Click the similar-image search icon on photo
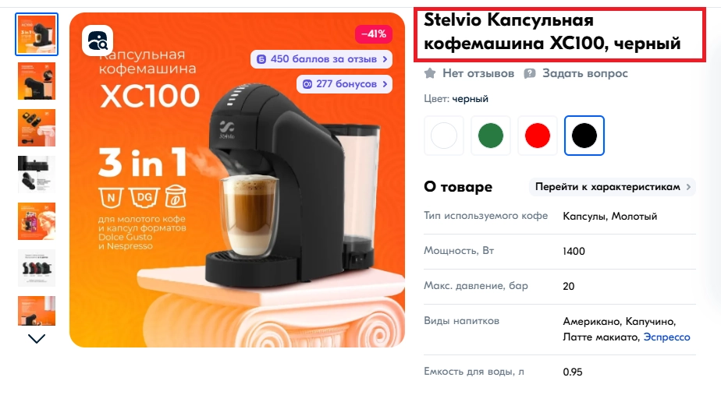 coord(98,41)
